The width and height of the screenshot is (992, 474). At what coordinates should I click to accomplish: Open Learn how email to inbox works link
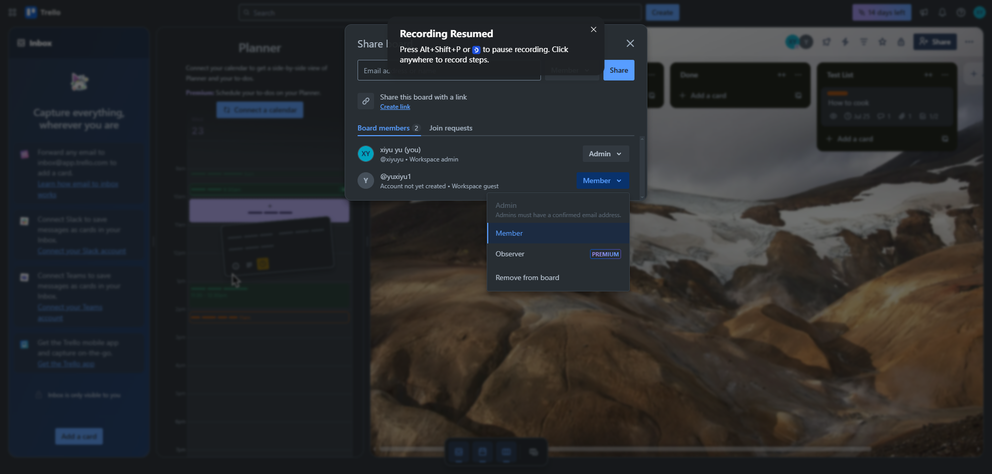(x=78, y=189)
